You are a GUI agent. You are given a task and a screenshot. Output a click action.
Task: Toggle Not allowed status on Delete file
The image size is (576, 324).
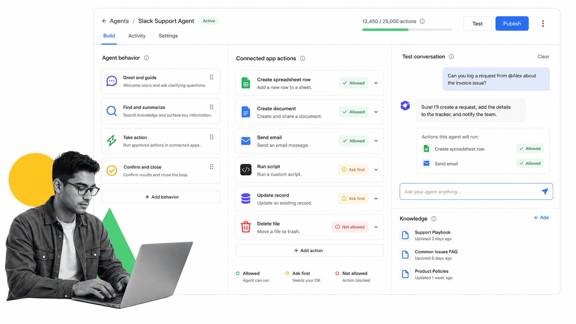pyautogui.click(x=350, y=227)
